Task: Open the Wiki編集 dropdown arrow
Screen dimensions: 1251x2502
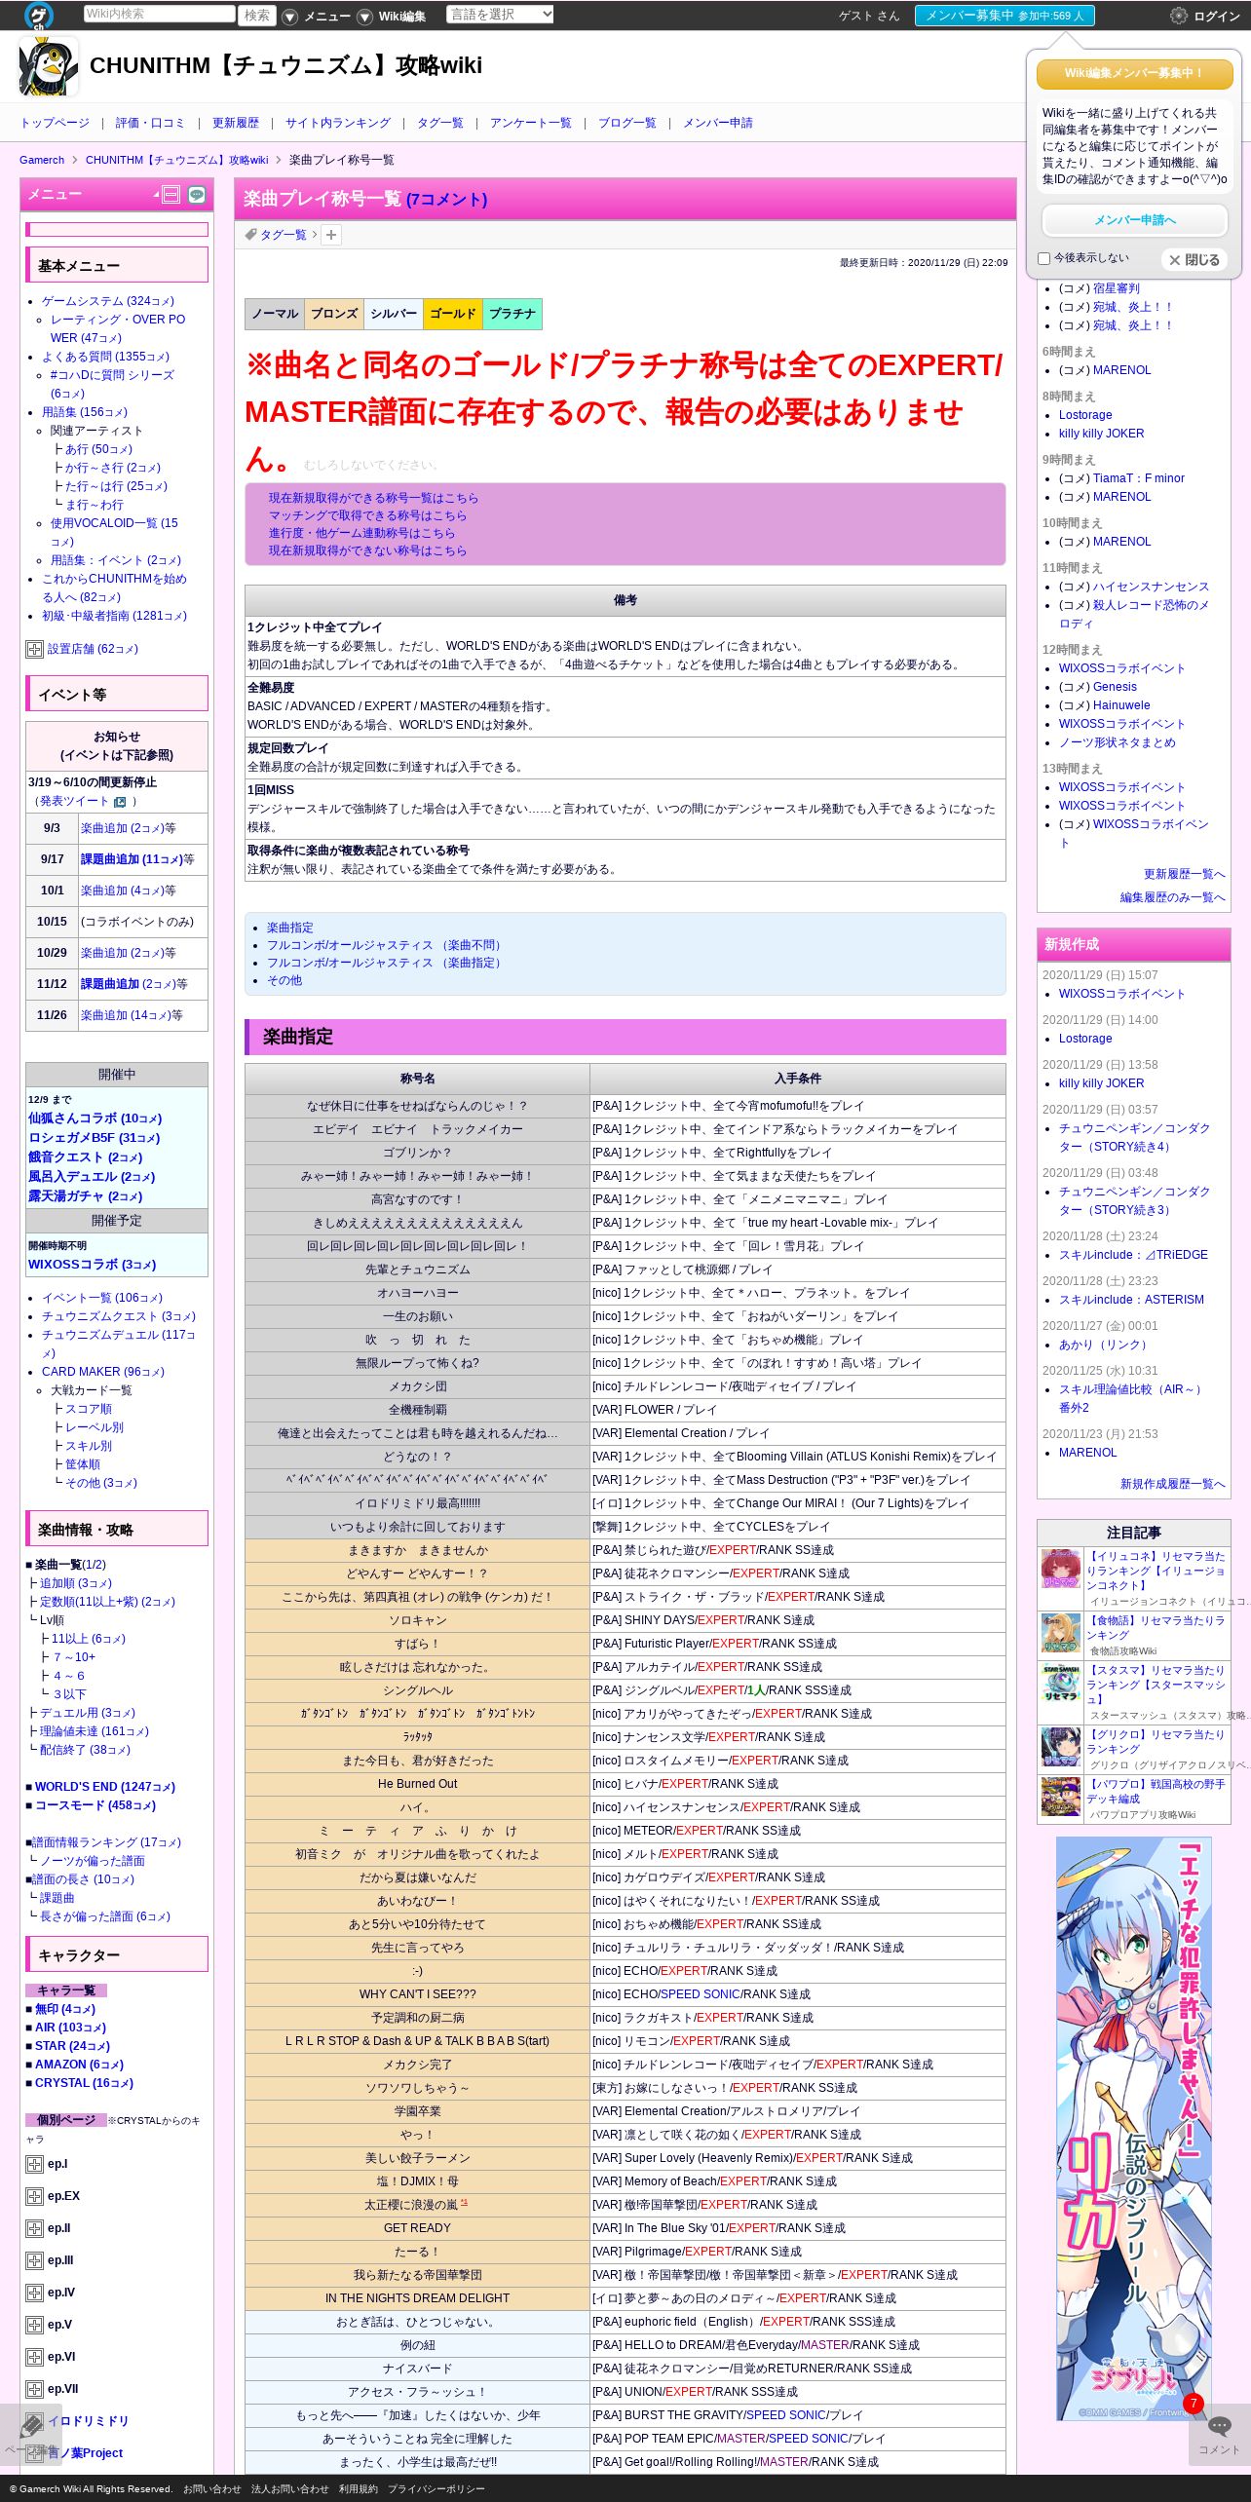Action: pos(364,17)
